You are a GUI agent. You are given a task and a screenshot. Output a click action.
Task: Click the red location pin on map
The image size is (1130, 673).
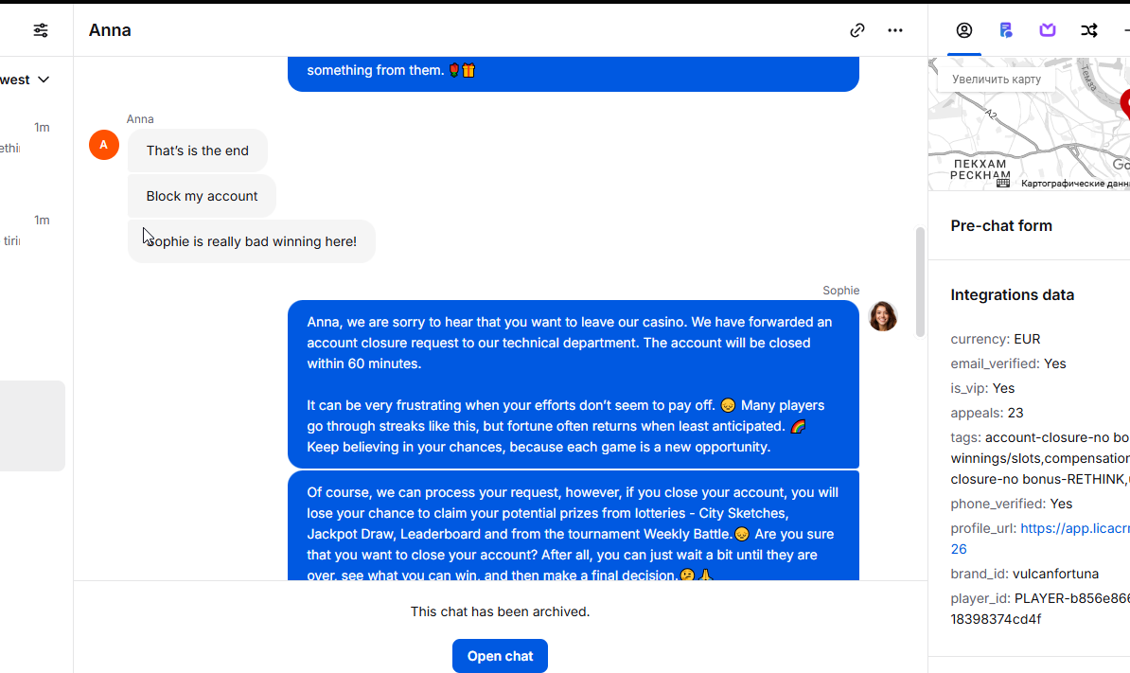point(1125,103)
